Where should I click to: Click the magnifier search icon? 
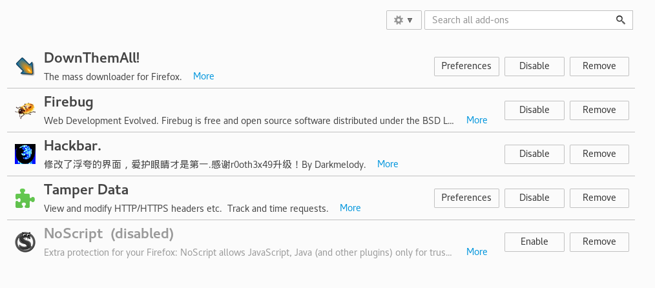(x=620, y=20)
